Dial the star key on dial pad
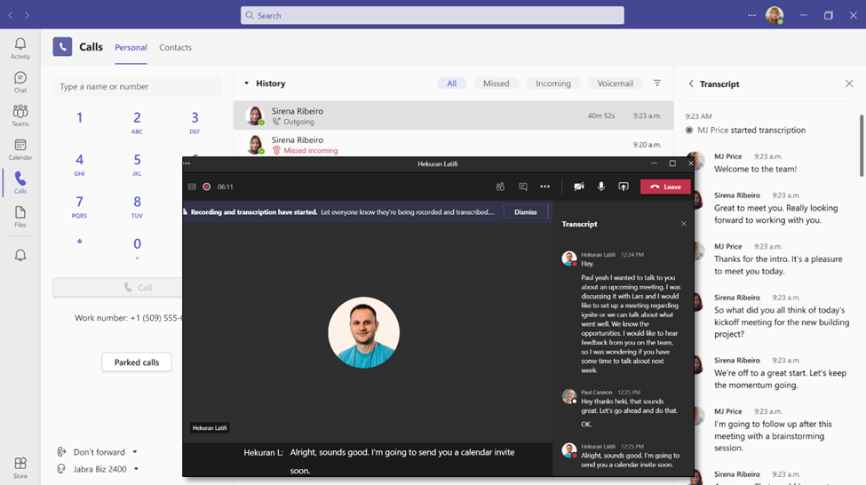The height and width of the screenshot is (485, 866). click(x=80, y=242)
